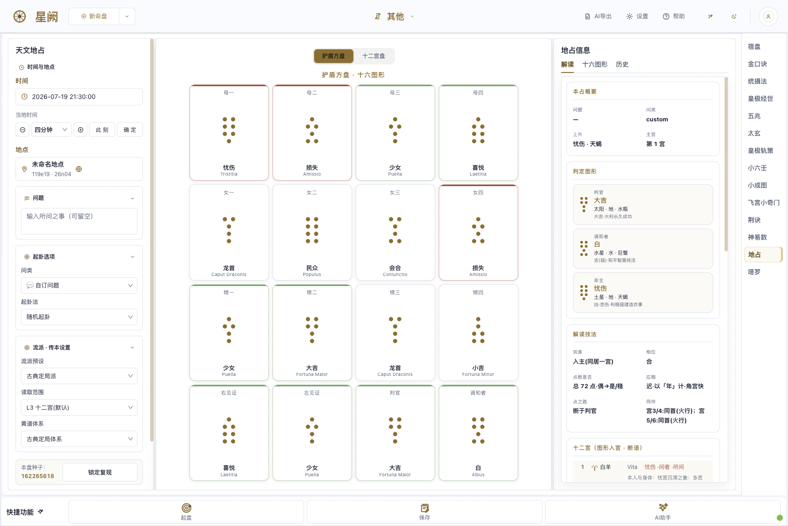788x526 pixels.
Task: Select the 调和者 白 Albus card
Action: click(x=478, y=432)
